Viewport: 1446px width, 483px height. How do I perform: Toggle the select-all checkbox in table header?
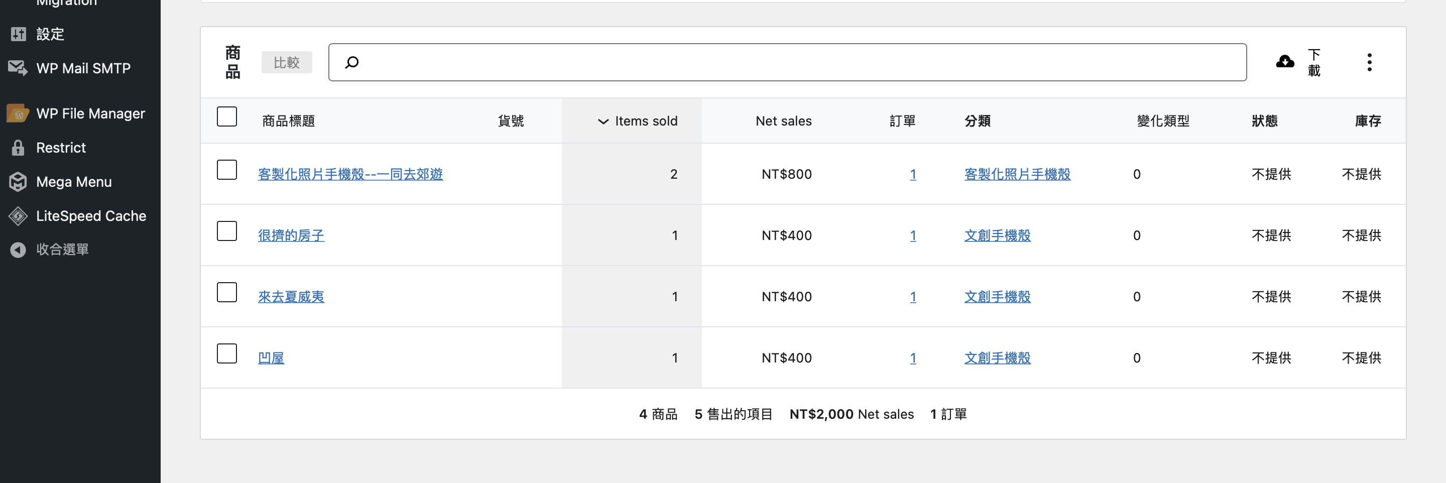click(x=227, y=117)
